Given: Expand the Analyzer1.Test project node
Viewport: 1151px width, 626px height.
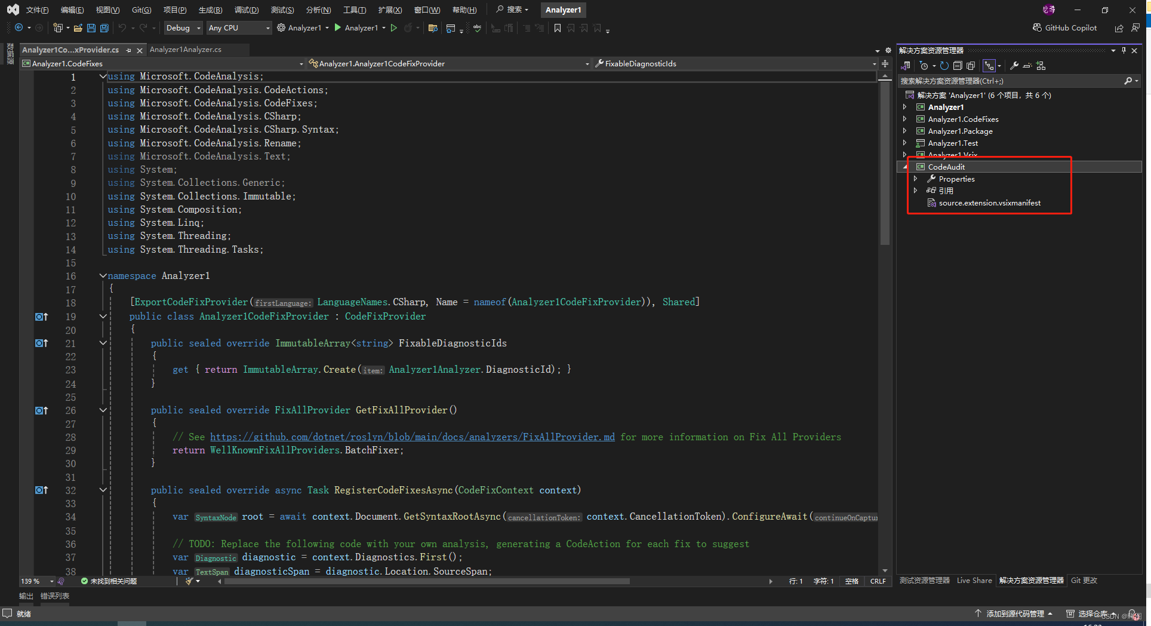Looking at the screenshot, I should pyautogui.click(x=905, y=143).
